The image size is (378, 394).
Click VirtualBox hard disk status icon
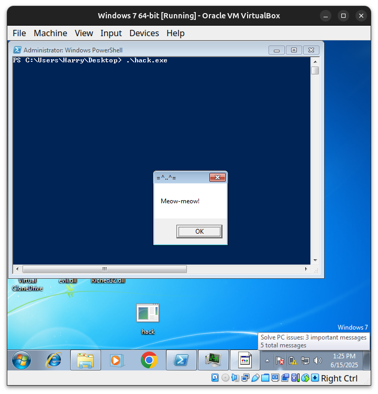click(x=215, y=378)
